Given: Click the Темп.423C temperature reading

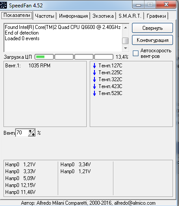Looking at the screenshot, I should [x=110, y=86].
